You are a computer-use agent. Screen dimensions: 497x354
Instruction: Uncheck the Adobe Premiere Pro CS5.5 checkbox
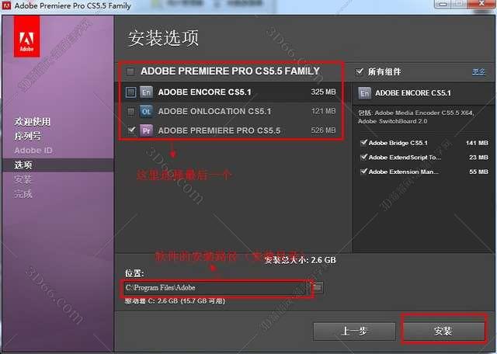pos(131,130)
